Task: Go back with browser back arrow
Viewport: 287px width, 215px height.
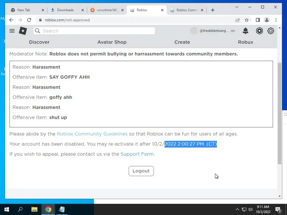Action: pos(11,20)
